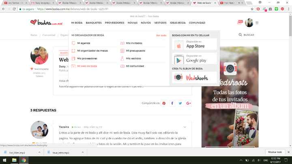
Task: Open Mi web de boda entry
Action: click(87, 66)
